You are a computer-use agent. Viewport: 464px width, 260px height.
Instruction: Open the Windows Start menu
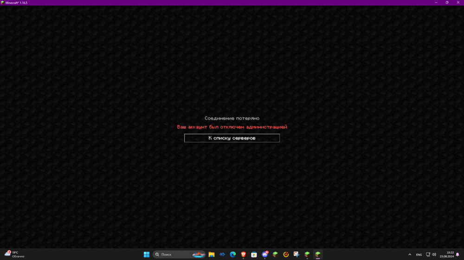coord(147,254)
